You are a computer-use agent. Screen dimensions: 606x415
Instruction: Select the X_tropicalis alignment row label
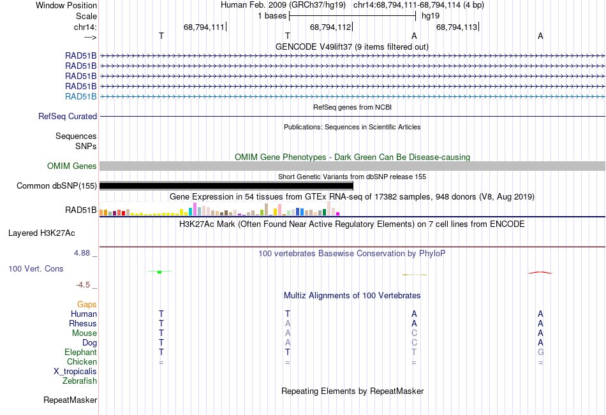pyautogui.click(x=75, y=372)
